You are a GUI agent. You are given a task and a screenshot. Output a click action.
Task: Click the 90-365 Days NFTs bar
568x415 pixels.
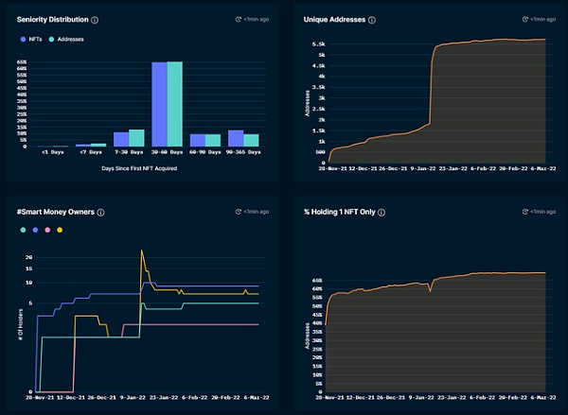[236, 138]
